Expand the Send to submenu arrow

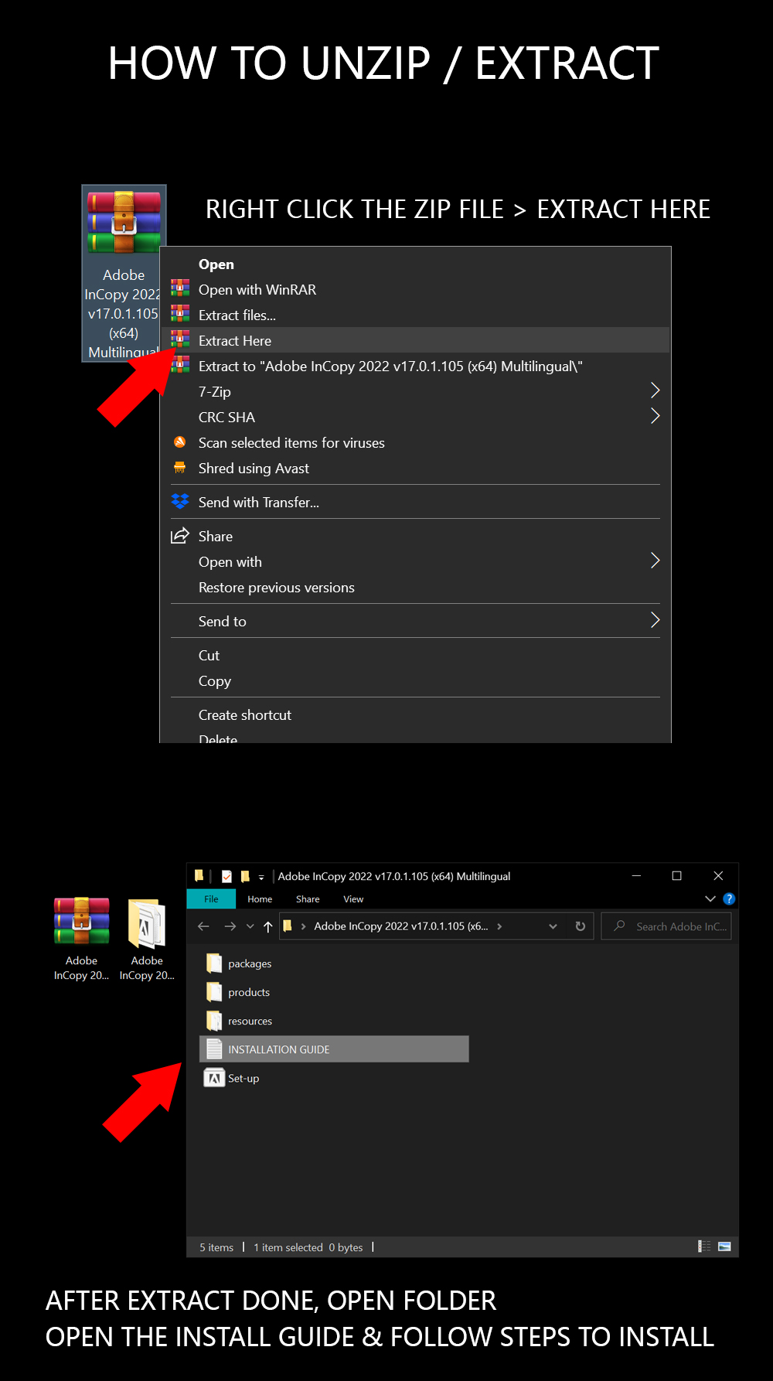click(x=655, y=620)
